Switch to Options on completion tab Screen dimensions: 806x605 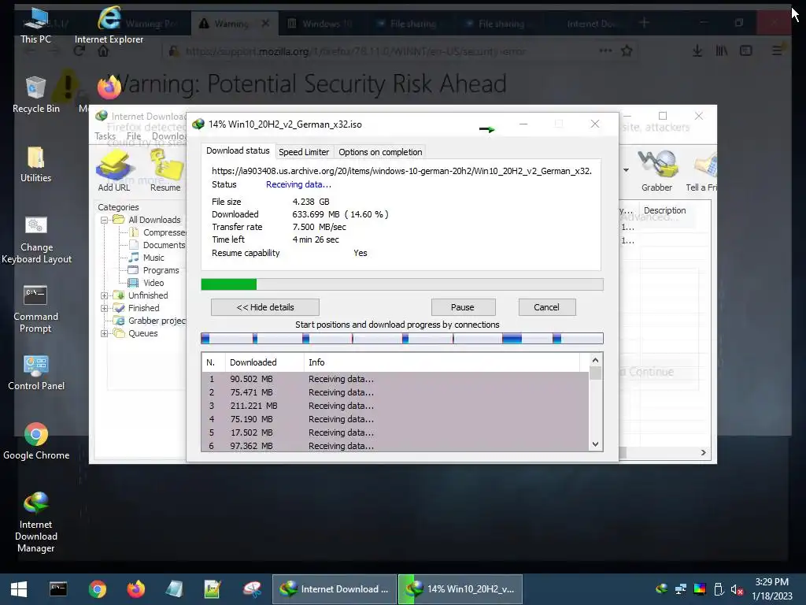pyautogui.click(x=380, y=152)
